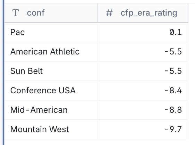Click the -9.7 rating value
The image size is (195, 145).
pyautogui.click(x=173, y=129)
